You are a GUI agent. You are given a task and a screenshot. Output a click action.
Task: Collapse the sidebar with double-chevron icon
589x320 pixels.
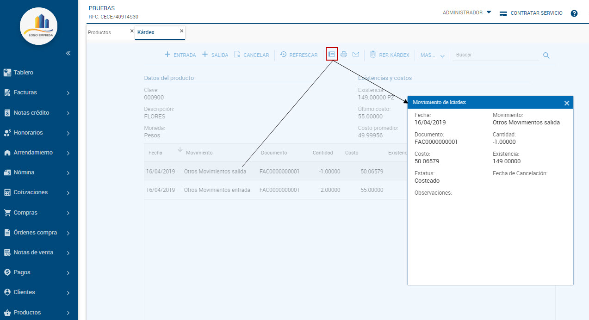[68, 53]
